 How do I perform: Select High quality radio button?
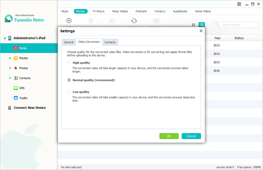tap(69, 63)
